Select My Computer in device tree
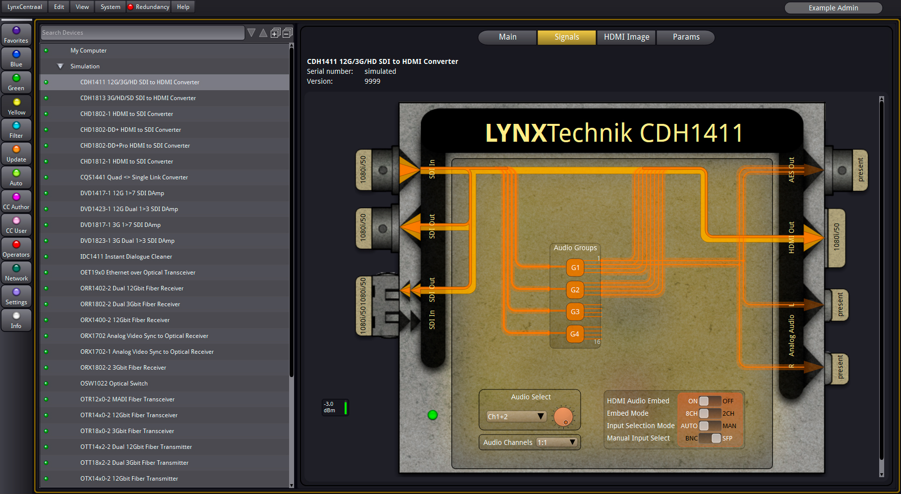Image resolution: width=901 pixels, height=494 pixels. pos(165,51)
